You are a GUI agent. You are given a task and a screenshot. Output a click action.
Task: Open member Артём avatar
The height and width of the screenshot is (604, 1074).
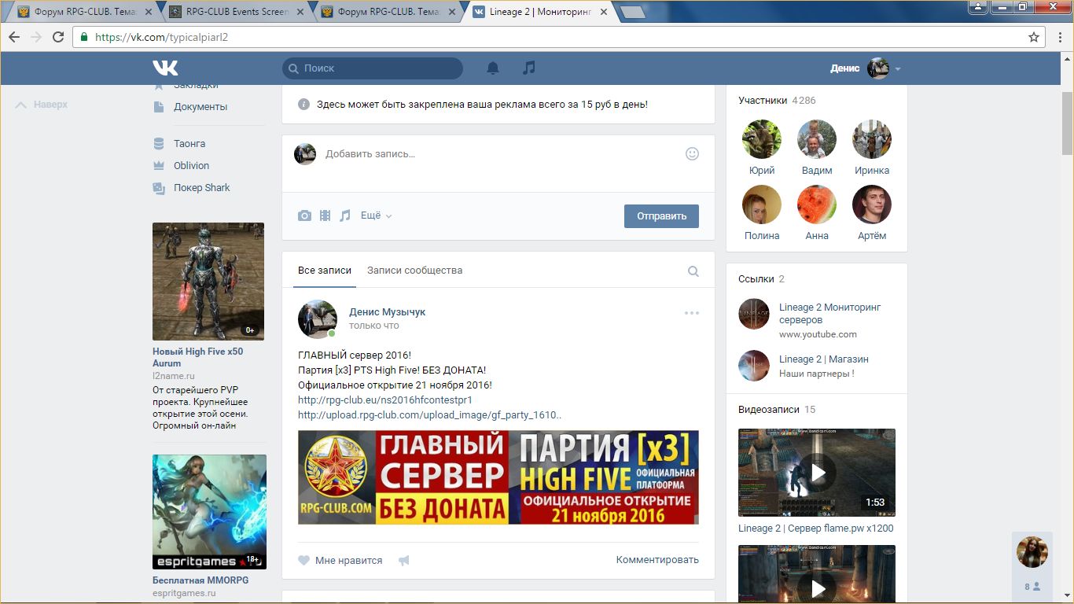coord(872,204)
